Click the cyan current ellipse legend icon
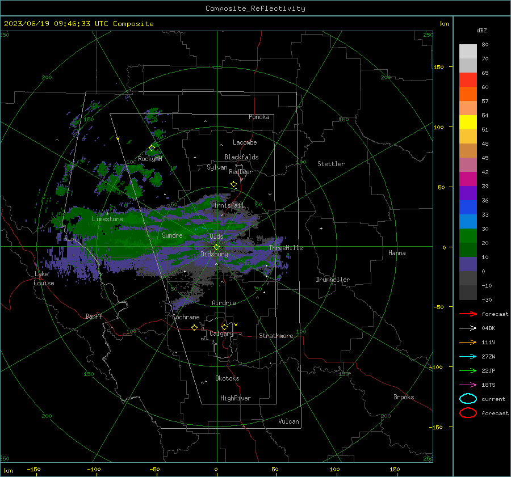 pos(468,399)
